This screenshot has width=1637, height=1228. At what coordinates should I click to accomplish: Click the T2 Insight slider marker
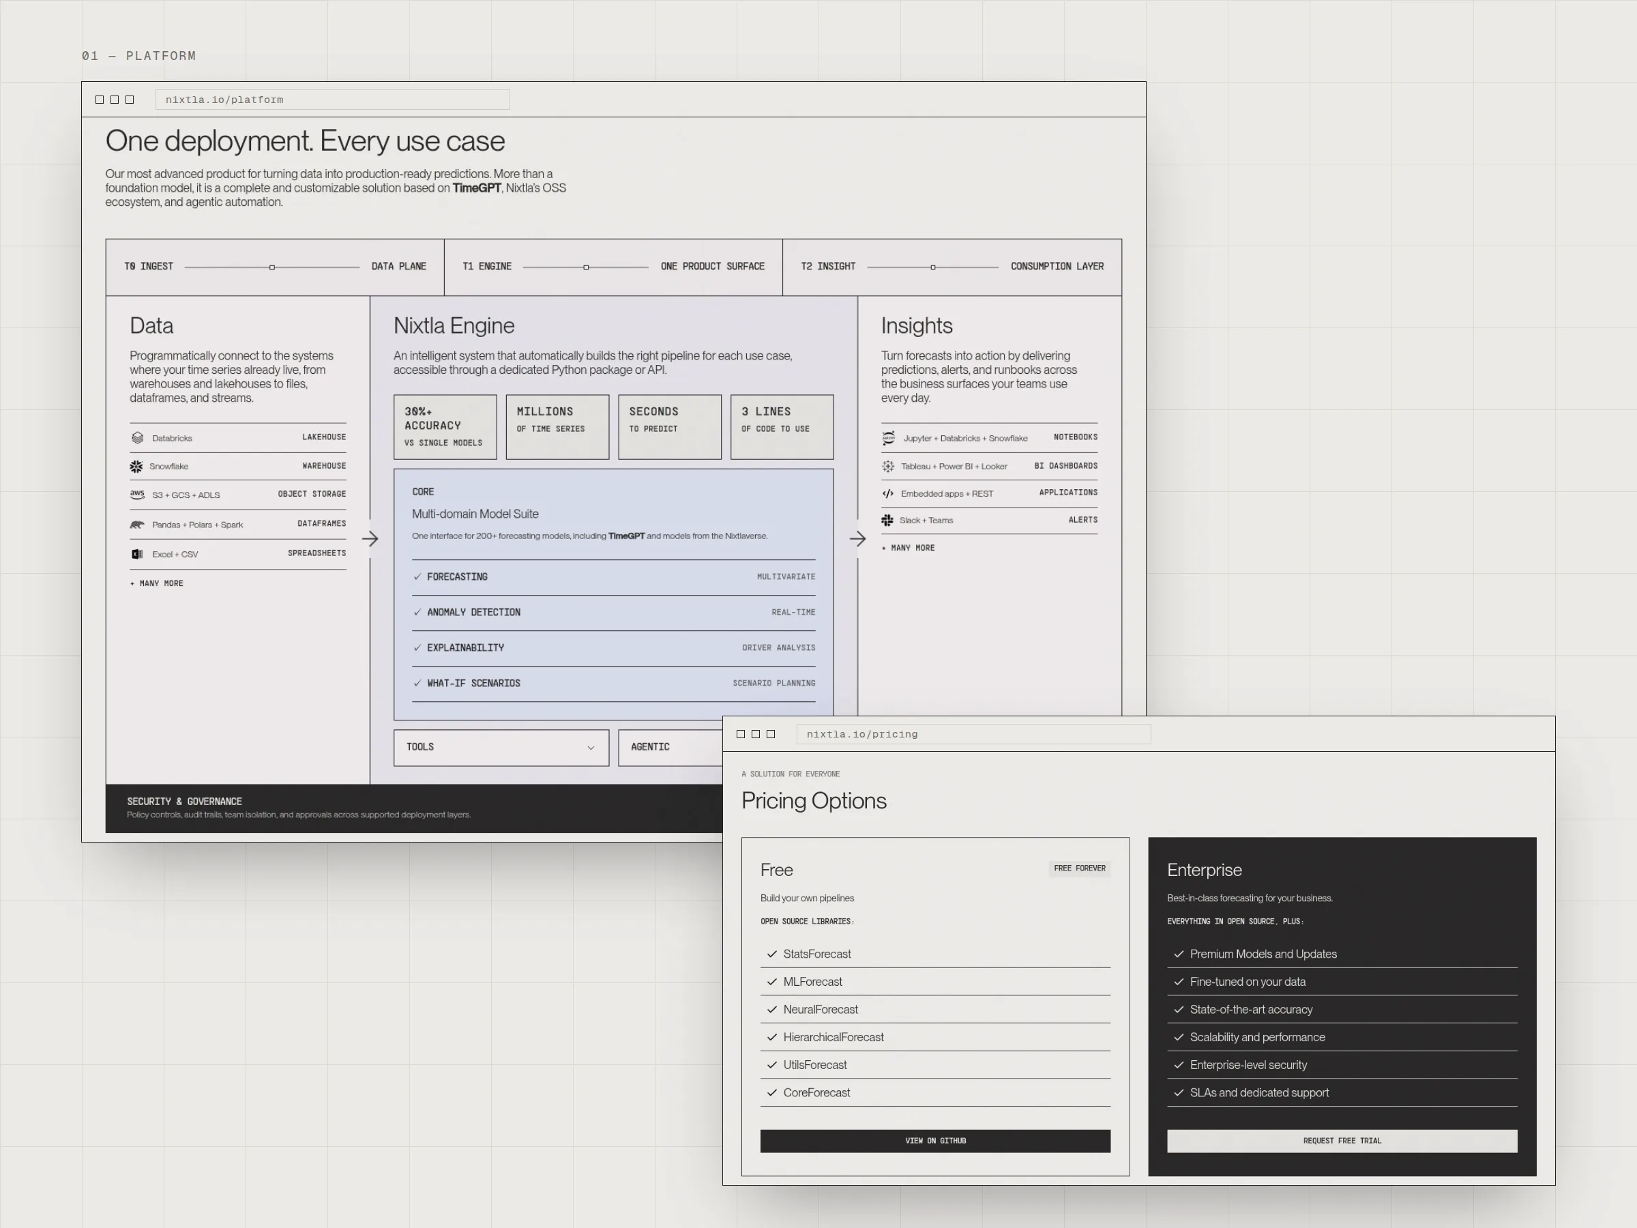(x=933, y=267)
